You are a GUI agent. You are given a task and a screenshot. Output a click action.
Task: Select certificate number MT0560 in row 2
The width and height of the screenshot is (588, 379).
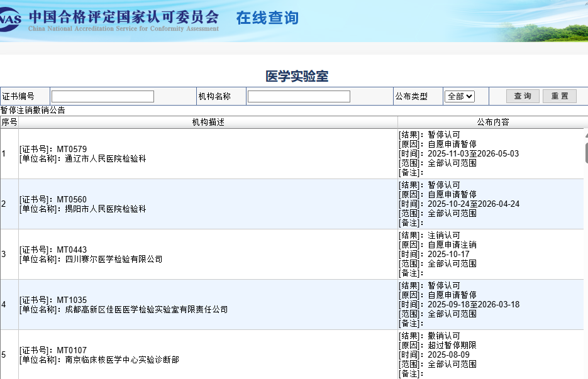click(72, 199)
